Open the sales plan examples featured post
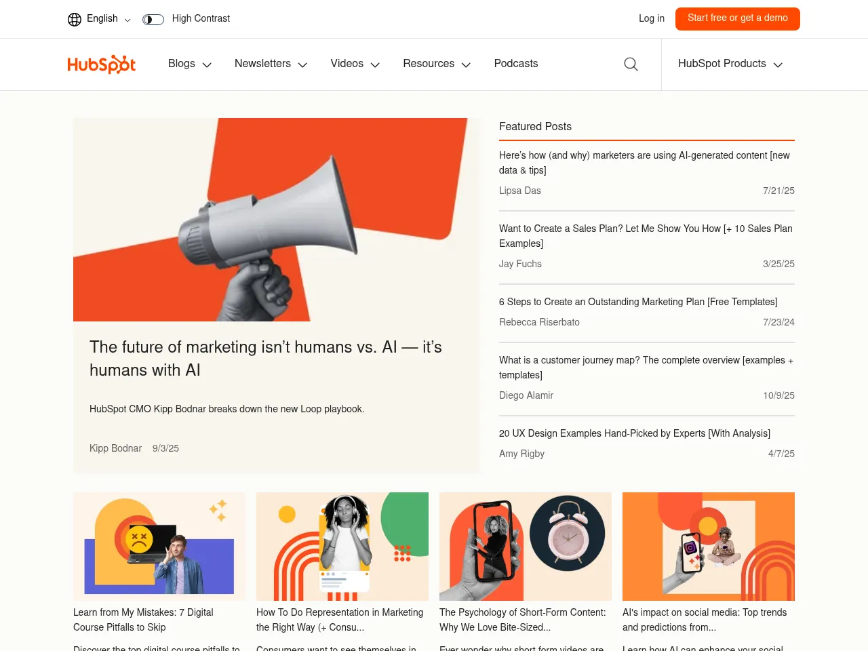This screenshot has width=868, height=651. 646,236
